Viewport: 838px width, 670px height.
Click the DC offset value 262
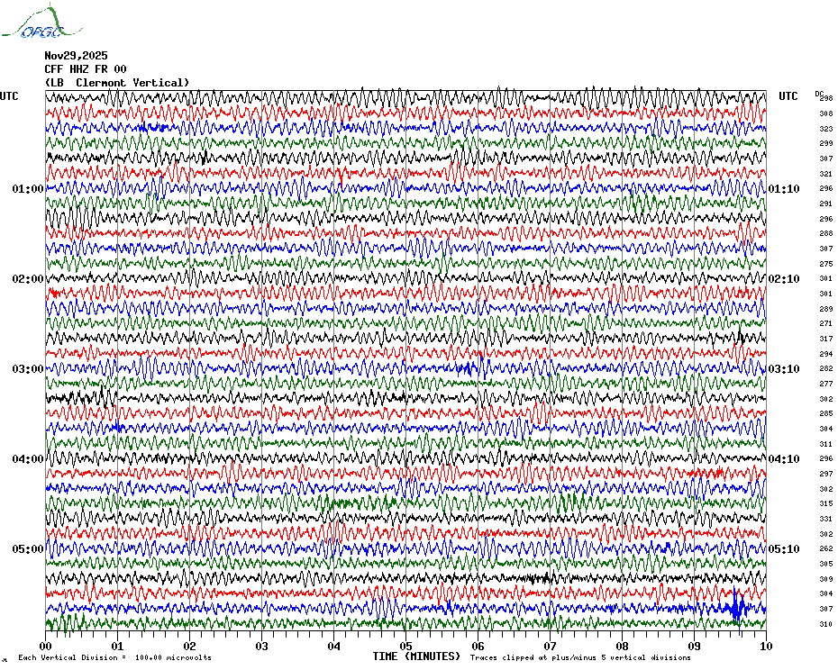(825, 548)
